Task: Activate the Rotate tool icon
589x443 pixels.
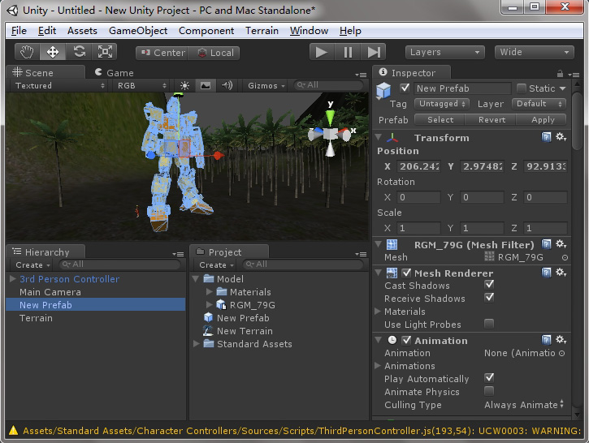Action: 79,52
